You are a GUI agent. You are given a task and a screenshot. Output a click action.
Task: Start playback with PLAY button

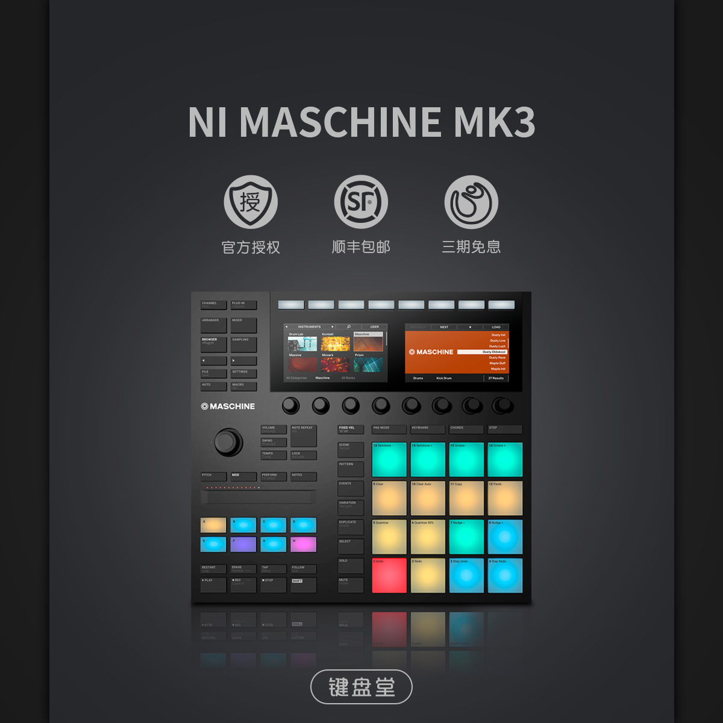(x=213, y=585)
